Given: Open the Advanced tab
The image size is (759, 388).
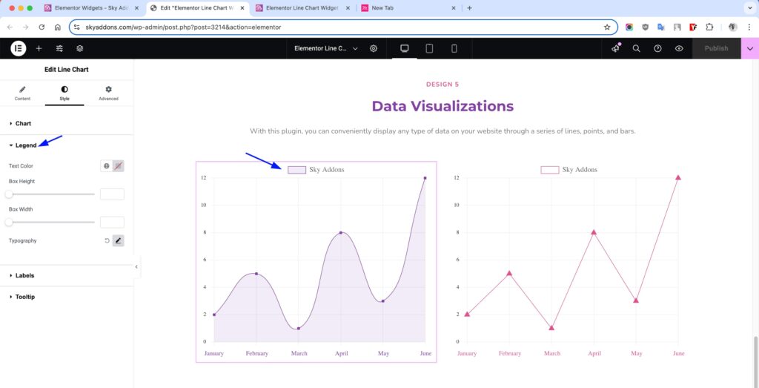Looking at the screenshot, I should tap(108, 93).
